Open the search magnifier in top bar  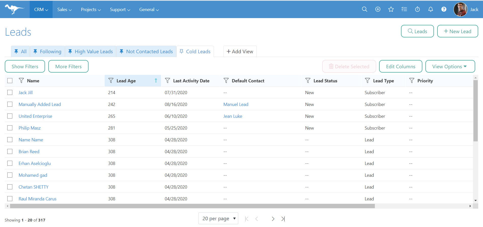click(365, 9)
